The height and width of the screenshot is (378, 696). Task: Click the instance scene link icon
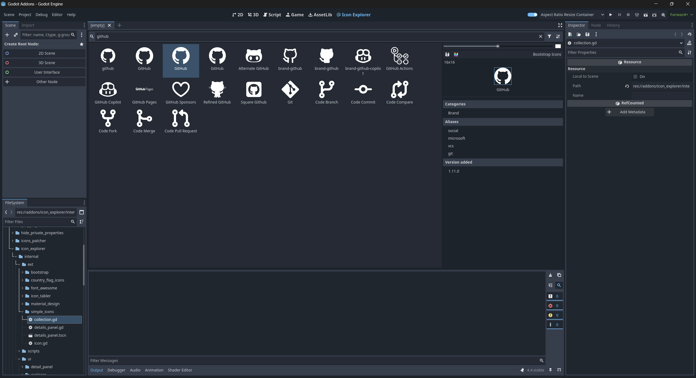pyautogui.click(x=16, y=35)
